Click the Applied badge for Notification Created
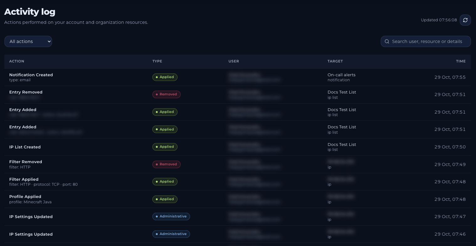 pyautogui.click(x=165, y=77)
